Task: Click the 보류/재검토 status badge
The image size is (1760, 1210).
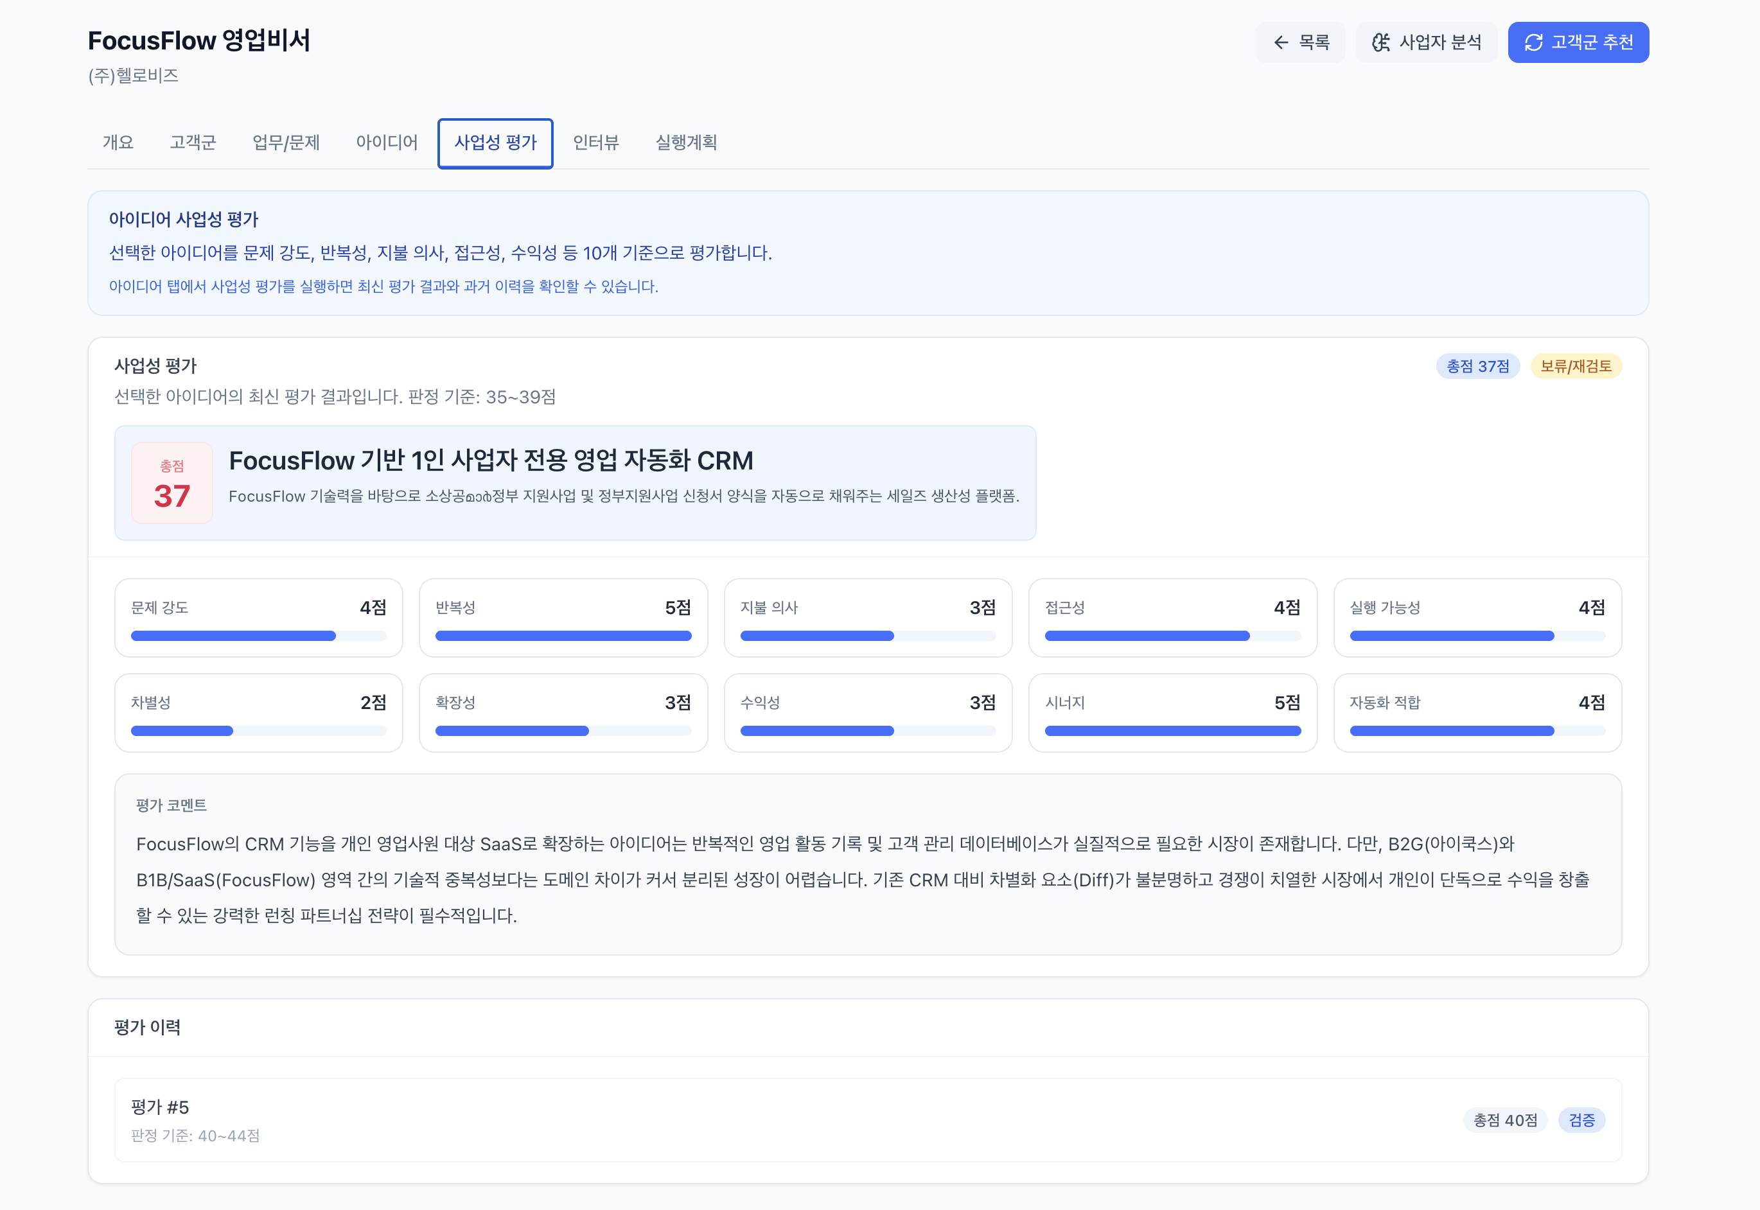Action: pyautogui.click(x=1576, y=366)
